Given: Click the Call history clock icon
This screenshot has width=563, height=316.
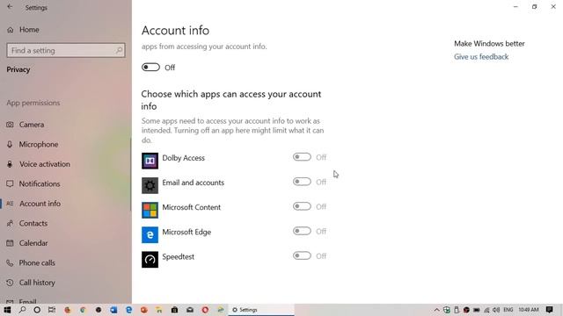Looking at the screenshot, I should (10, 283).
